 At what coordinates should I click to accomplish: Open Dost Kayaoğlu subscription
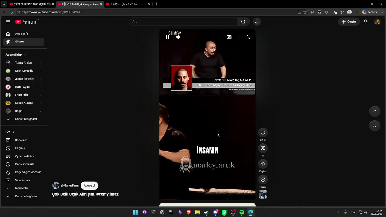24,71
